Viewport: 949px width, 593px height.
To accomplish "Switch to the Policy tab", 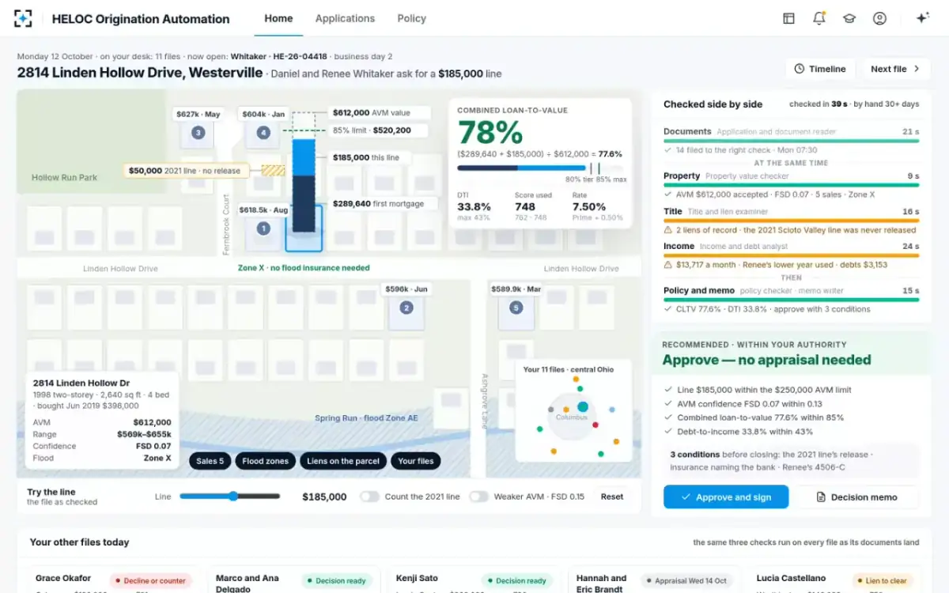I will [x=411, y=18].
